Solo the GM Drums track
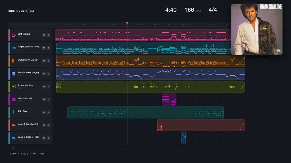291x163 pixels. click(x=48, y=35)
